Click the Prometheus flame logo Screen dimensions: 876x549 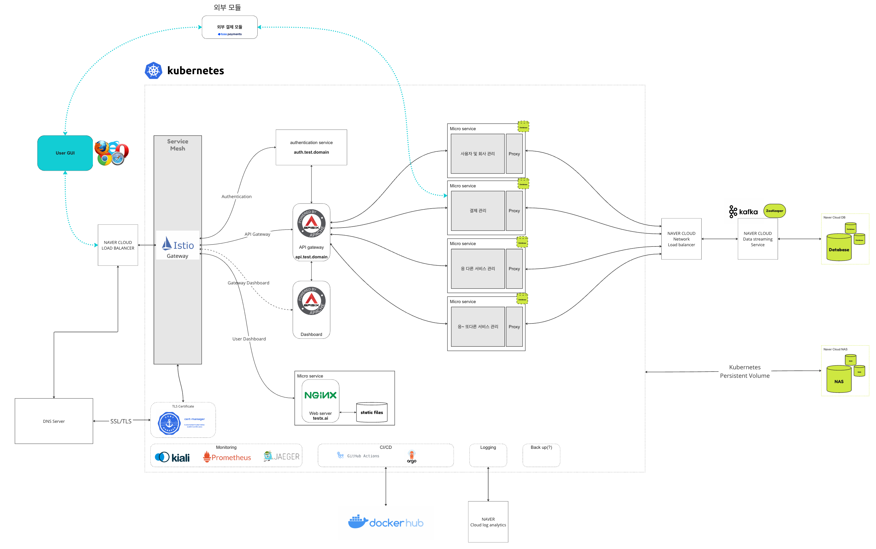pyautogui.click(x=207, y=456)
